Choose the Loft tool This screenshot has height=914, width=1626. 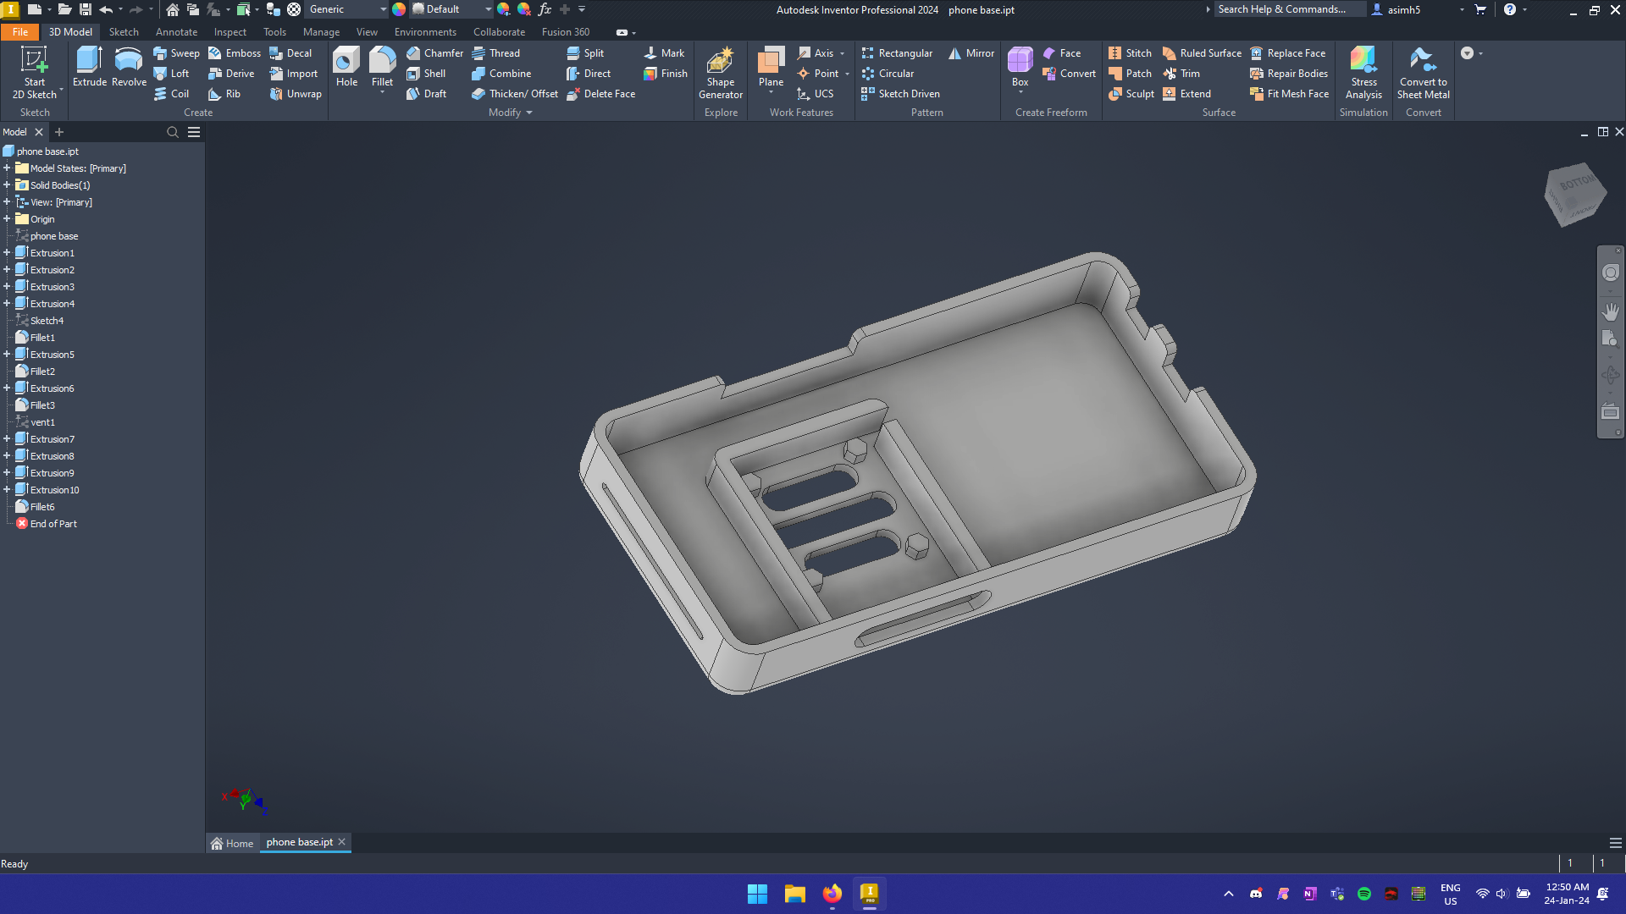pyautogui.click(x=171, y=74)
